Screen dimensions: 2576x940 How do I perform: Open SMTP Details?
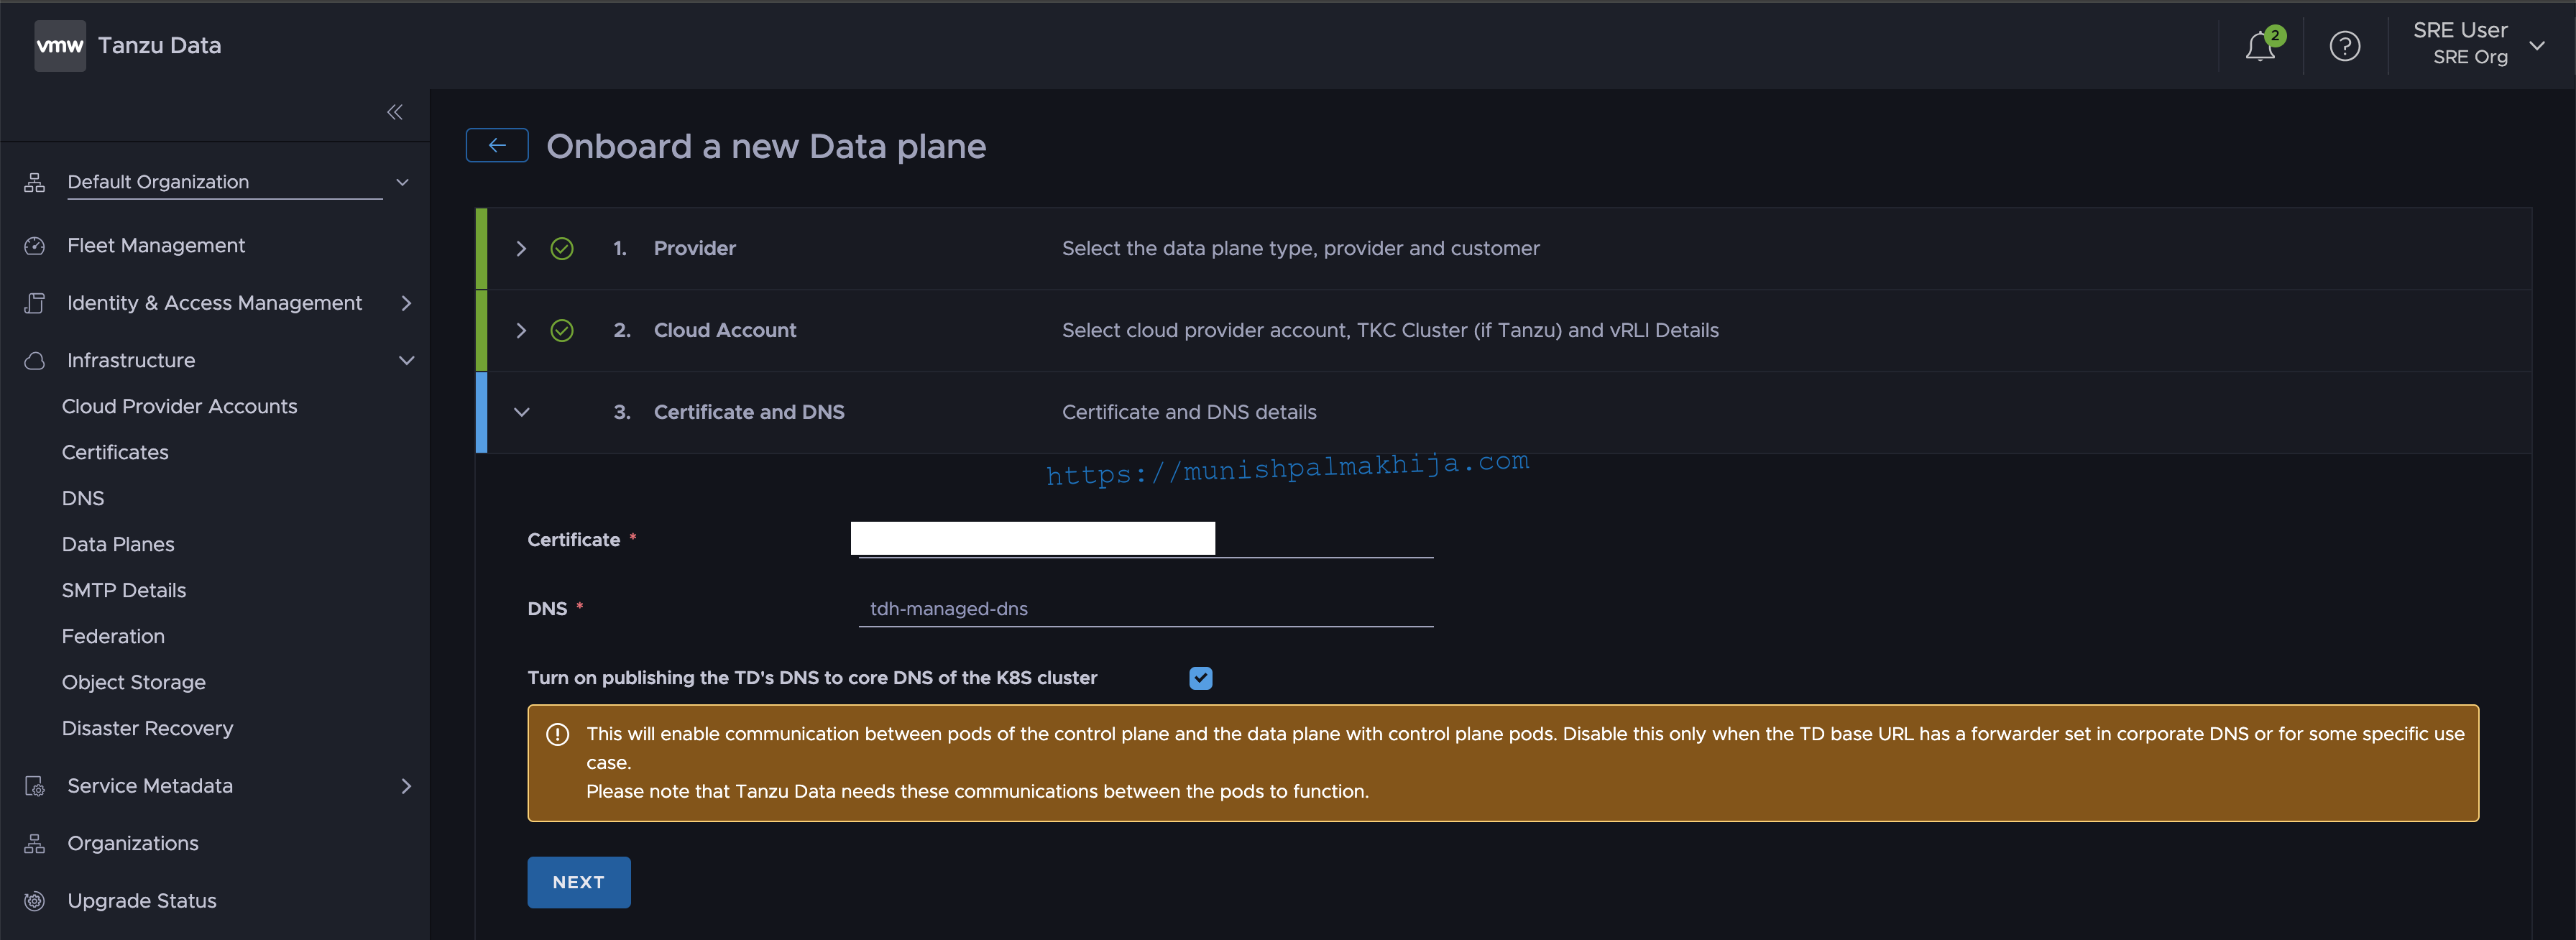tap(124, 591)
